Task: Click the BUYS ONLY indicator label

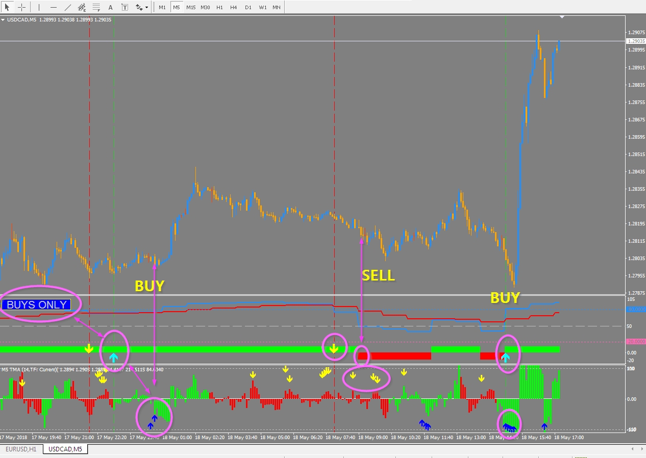Action: coord(36,305)
